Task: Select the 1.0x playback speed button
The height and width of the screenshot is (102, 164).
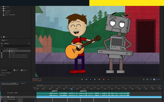Action: click(108, 79)
